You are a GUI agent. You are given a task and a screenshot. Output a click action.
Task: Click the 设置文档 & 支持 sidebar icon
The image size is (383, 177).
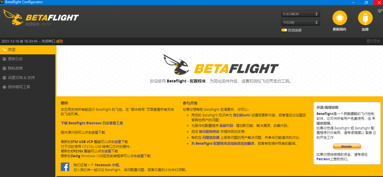tap(4, 78)
